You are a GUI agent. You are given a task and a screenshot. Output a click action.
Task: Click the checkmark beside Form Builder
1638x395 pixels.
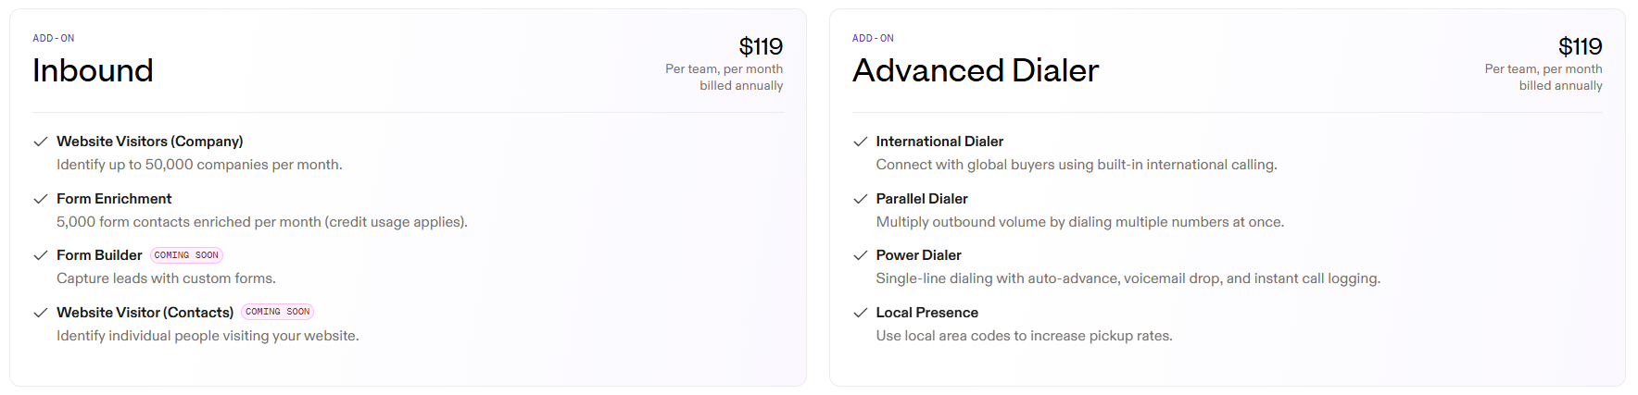point(40,255)
